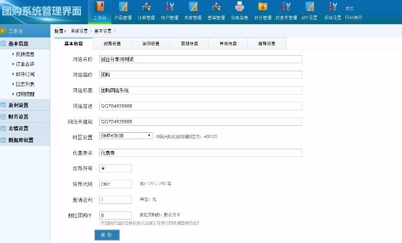The width and height of the screenshot is (402, 243).
Task: Open 反馈信息 in the sidebar
Action: [25, 54]
